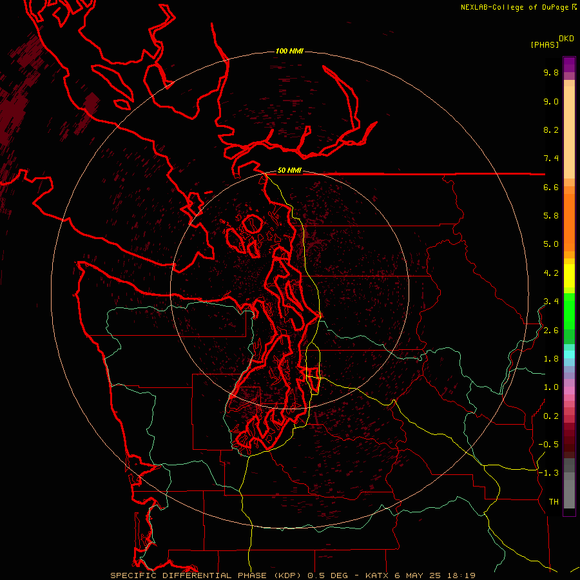The height and width of the screenshot is (580, 580).
Task: Click the 2.6 scale value
Action: [x=551, y=331]
